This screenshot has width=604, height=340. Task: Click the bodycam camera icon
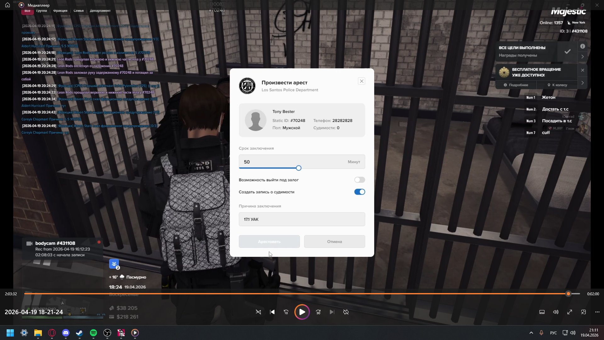29,244
